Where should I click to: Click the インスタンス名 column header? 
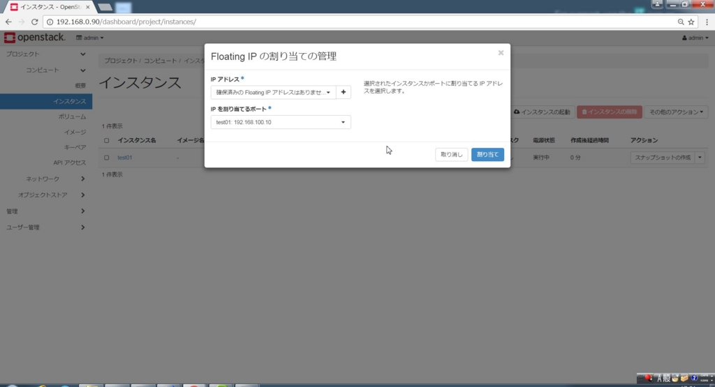click(136, 140)
